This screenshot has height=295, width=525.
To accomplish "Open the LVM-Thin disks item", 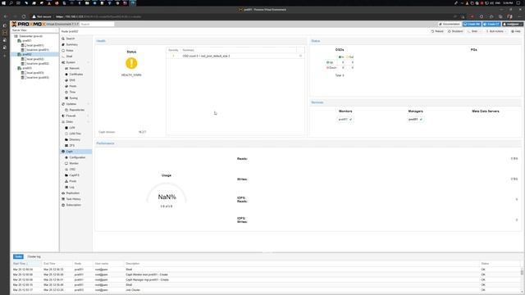I will coord(76,134).
